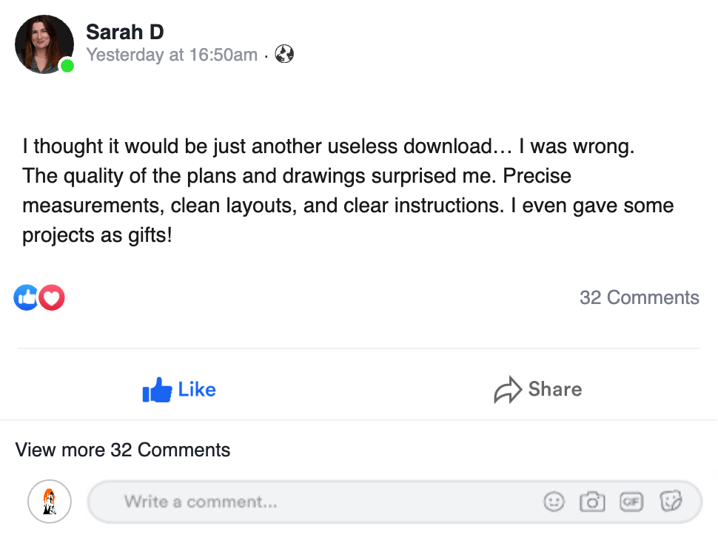Open the Sarah D profile name link
Image resolution: width=718 pixels, height=537 pixels.
click(x=124, y=32)
